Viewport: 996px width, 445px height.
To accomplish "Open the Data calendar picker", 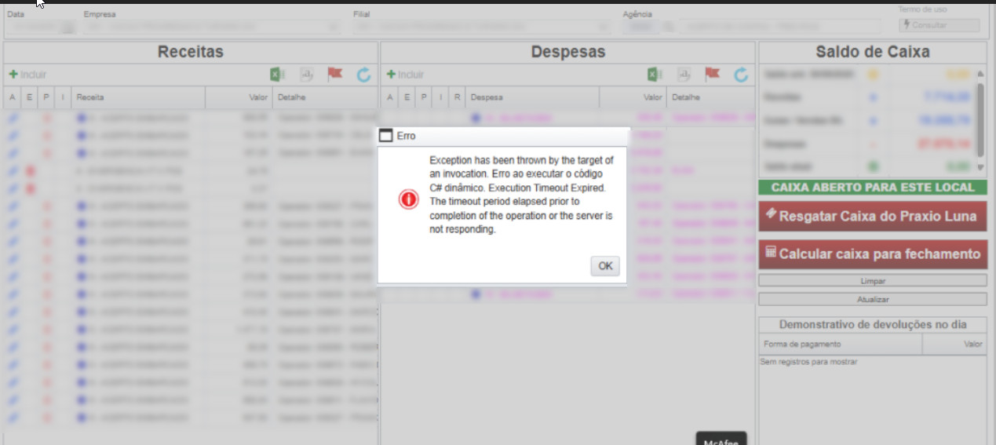I will coord(67,27).
